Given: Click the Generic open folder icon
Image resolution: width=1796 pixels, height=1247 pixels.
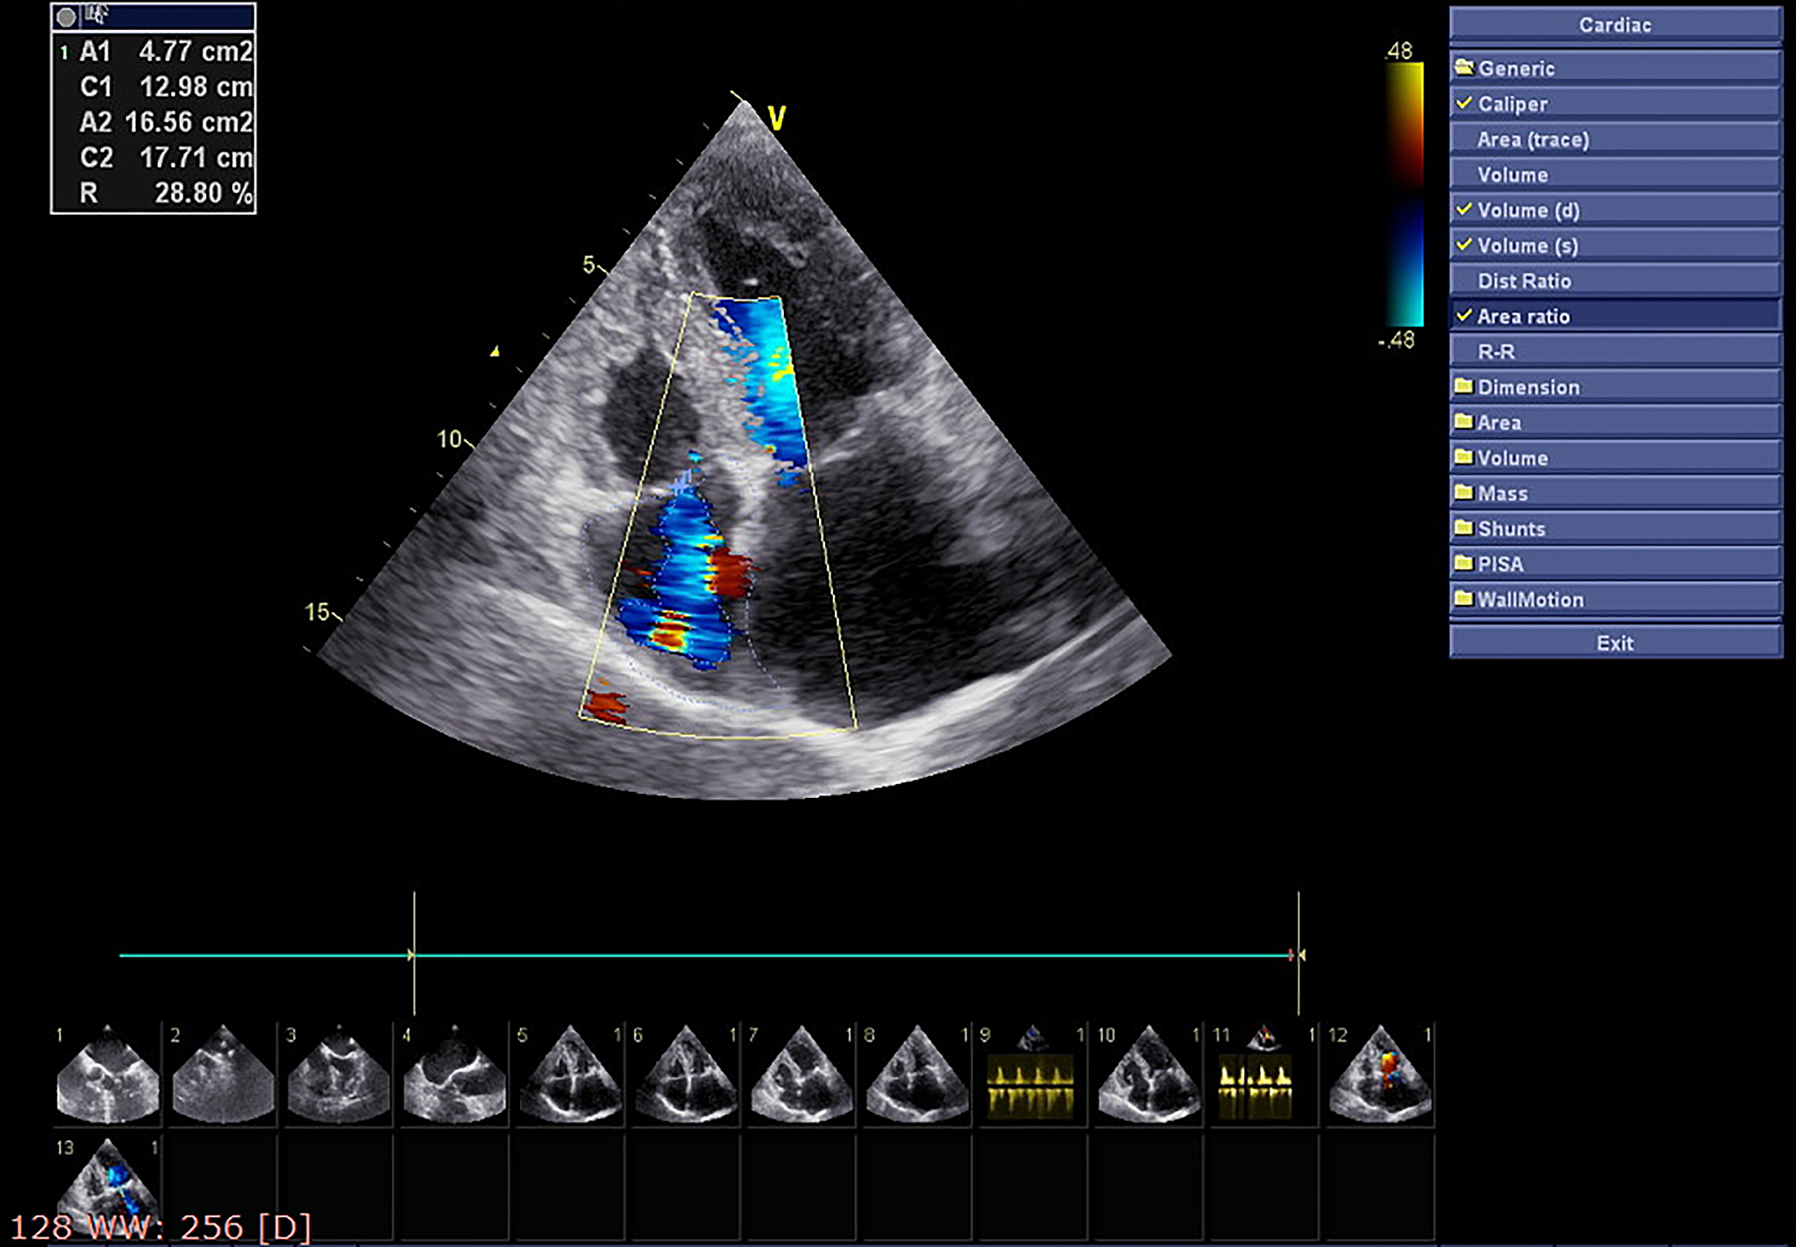Looking at the screenshot, I should (1464, 68).
